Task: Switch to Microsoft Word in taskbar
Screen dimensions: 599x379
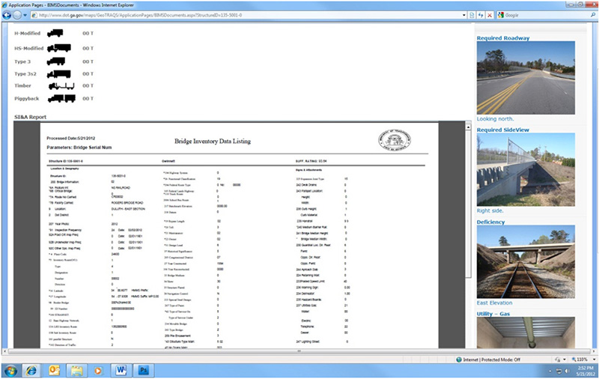Action: 121,371
